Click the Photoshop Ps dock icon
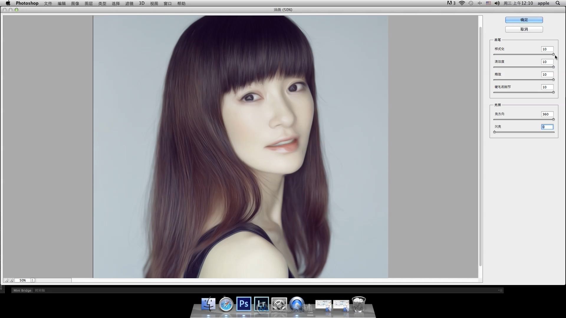This screenshot has width=566, height=318. point(244,304)
